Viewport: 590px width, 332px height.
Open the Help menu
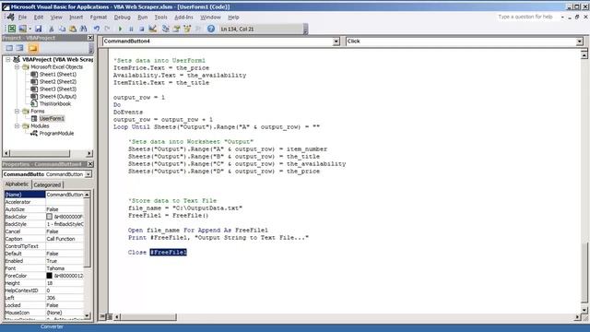pos(233,17)
